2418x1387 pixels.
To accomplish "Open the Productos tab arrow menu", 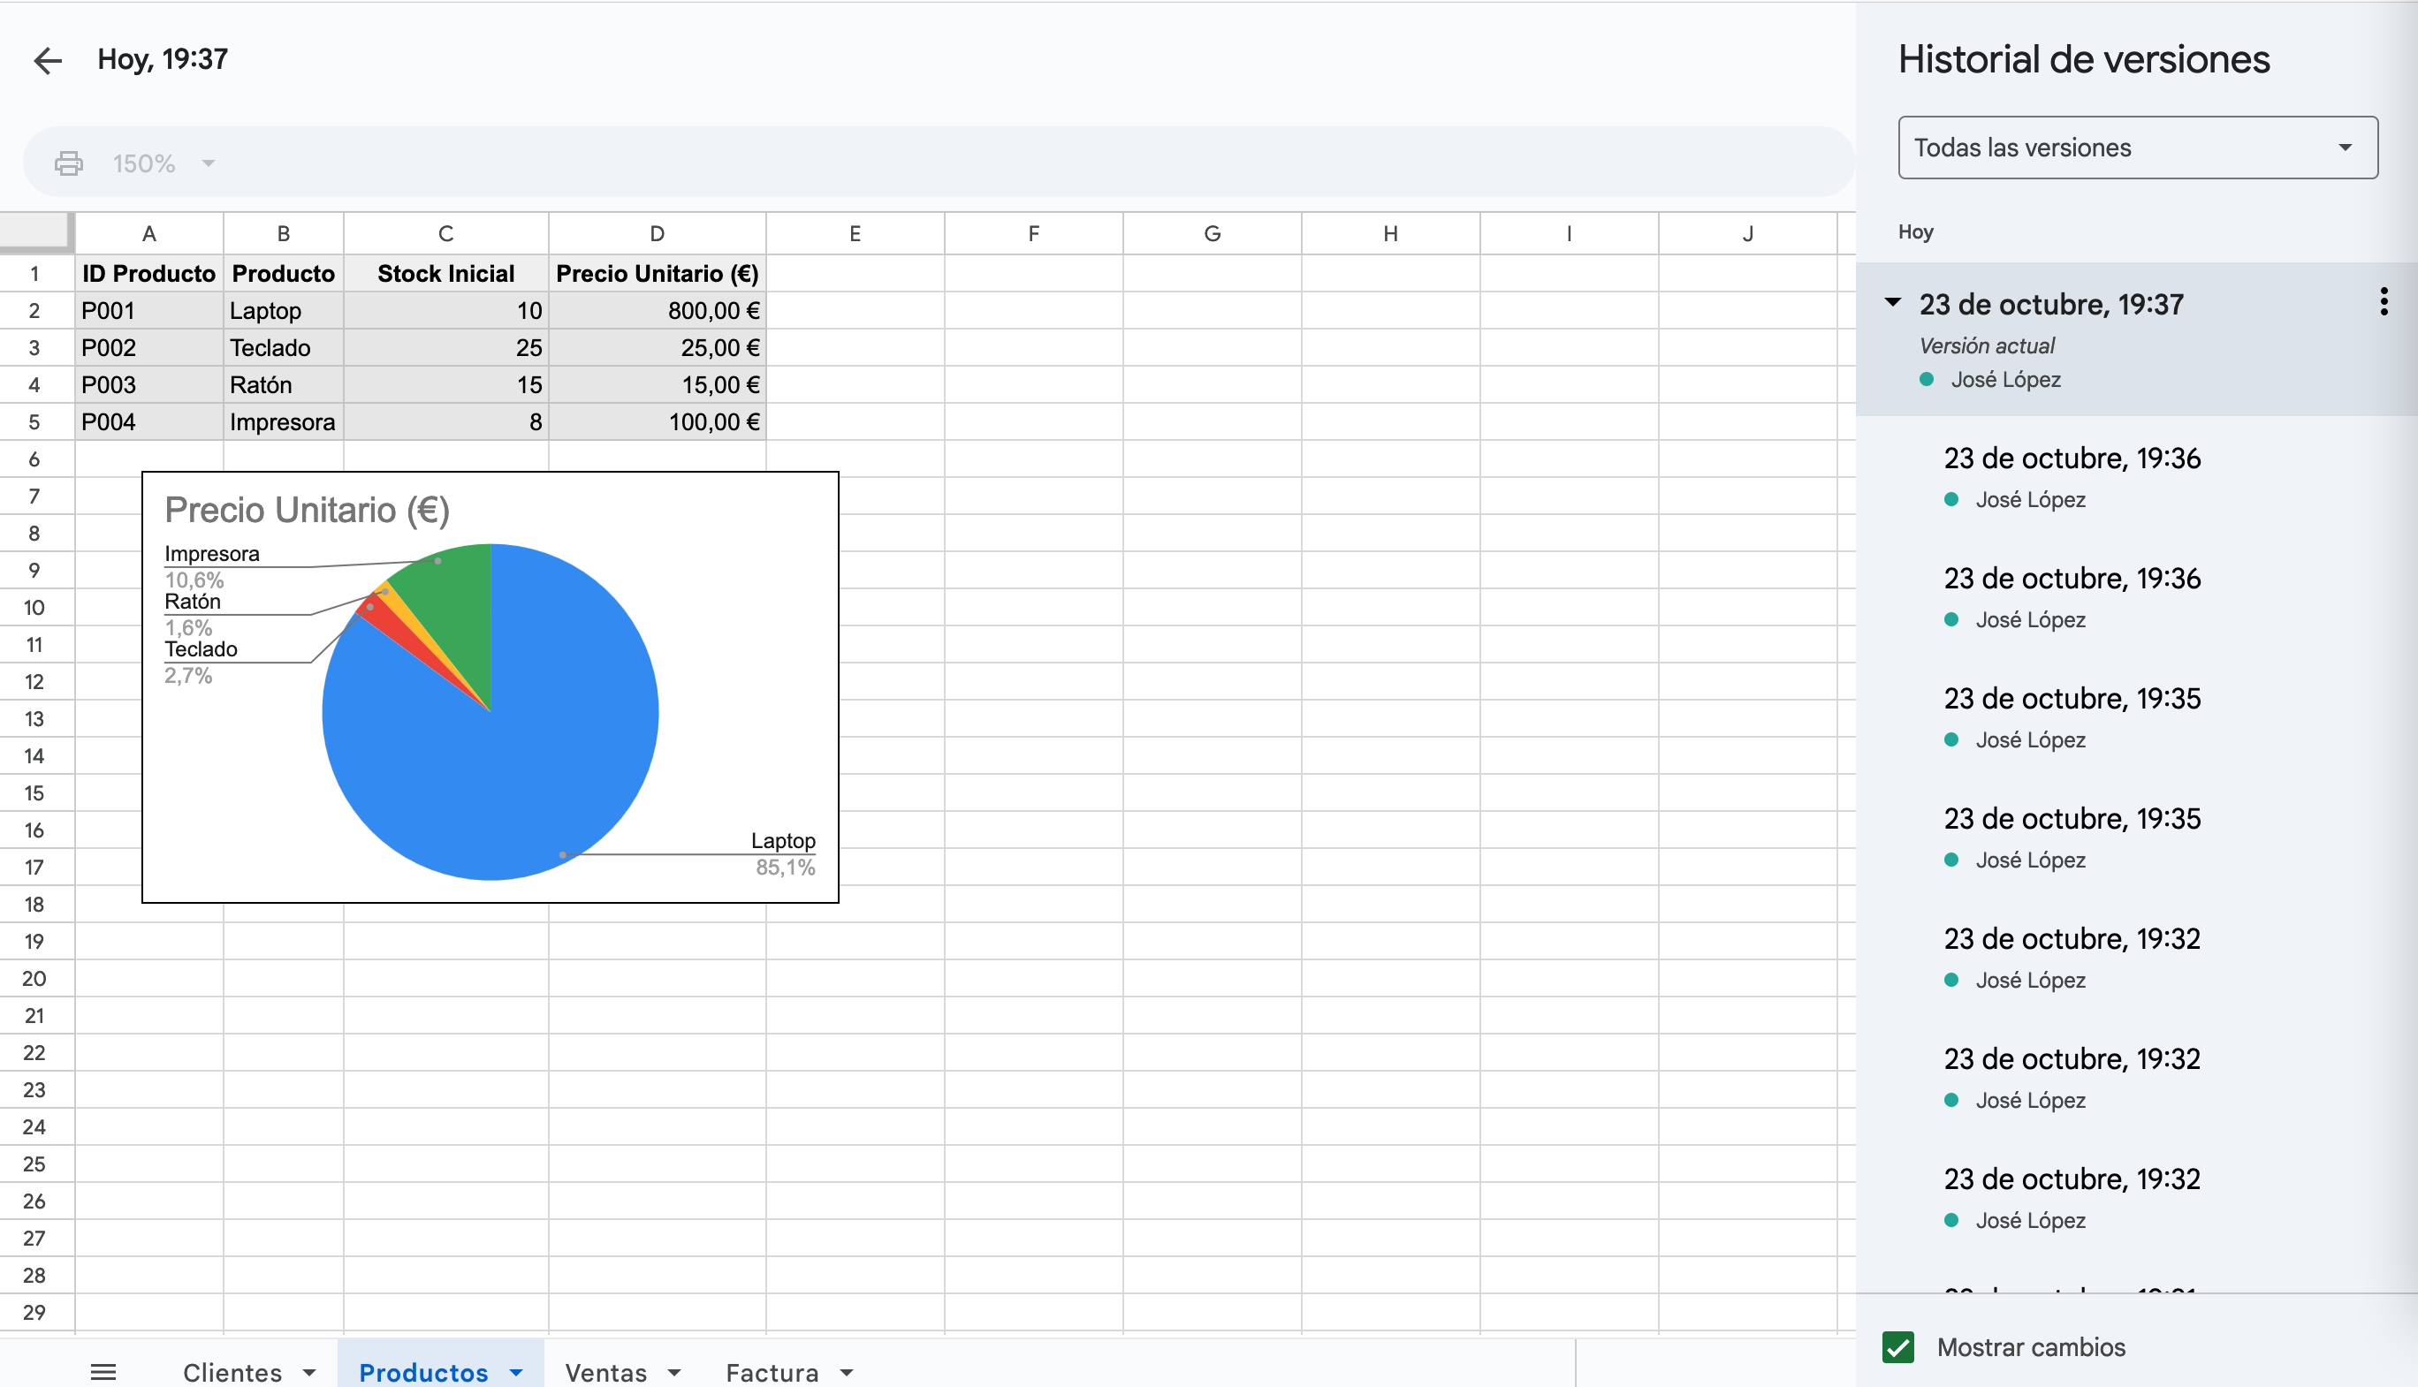I will [516, 1373].
